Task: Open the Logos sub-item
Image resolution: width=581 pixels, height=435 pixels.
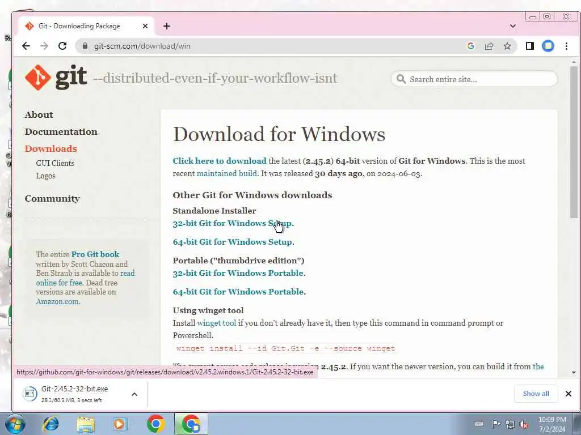Action: coord(45,176)
